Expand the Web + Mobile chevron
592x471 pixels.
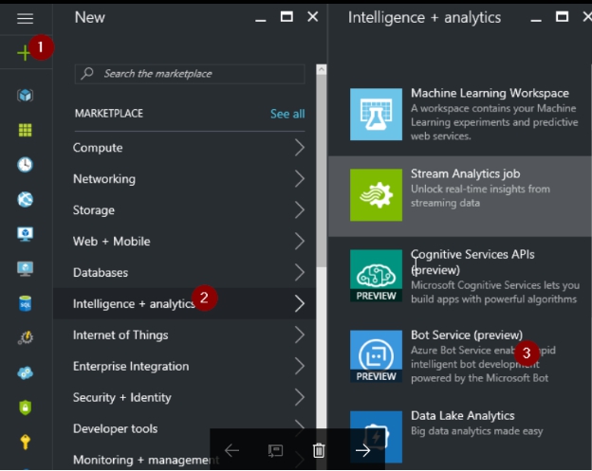click(300, 242)
